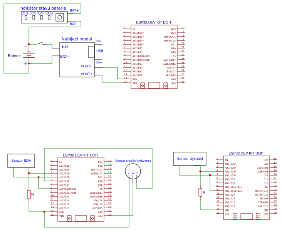Click the 75% LED symbol on battery indicator
282x231 pixels.
(x=41, y=17)
